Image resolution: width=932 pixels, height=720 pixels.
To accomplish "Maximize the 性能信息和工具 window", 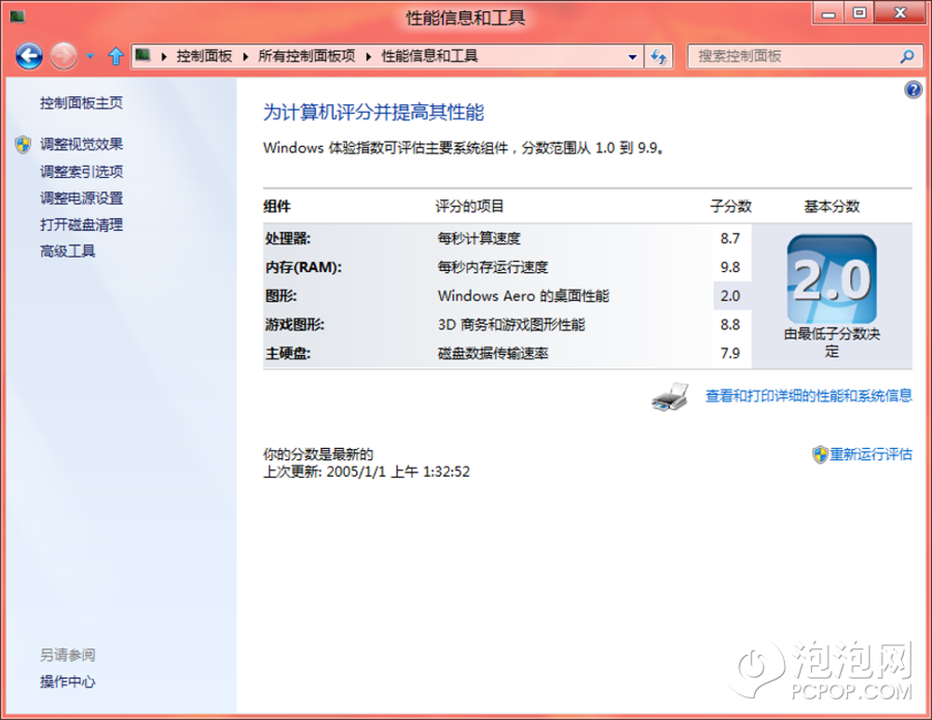I will pyautogui.click(x=859, y=13).
